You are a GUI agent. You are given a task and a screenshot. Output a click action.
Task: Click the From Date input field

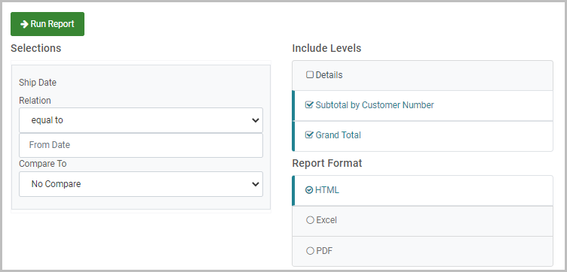coord(141,145)
